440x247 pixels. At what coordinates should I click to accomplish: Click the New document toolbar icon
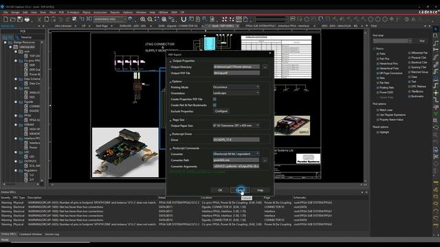(x=5, y=19)
